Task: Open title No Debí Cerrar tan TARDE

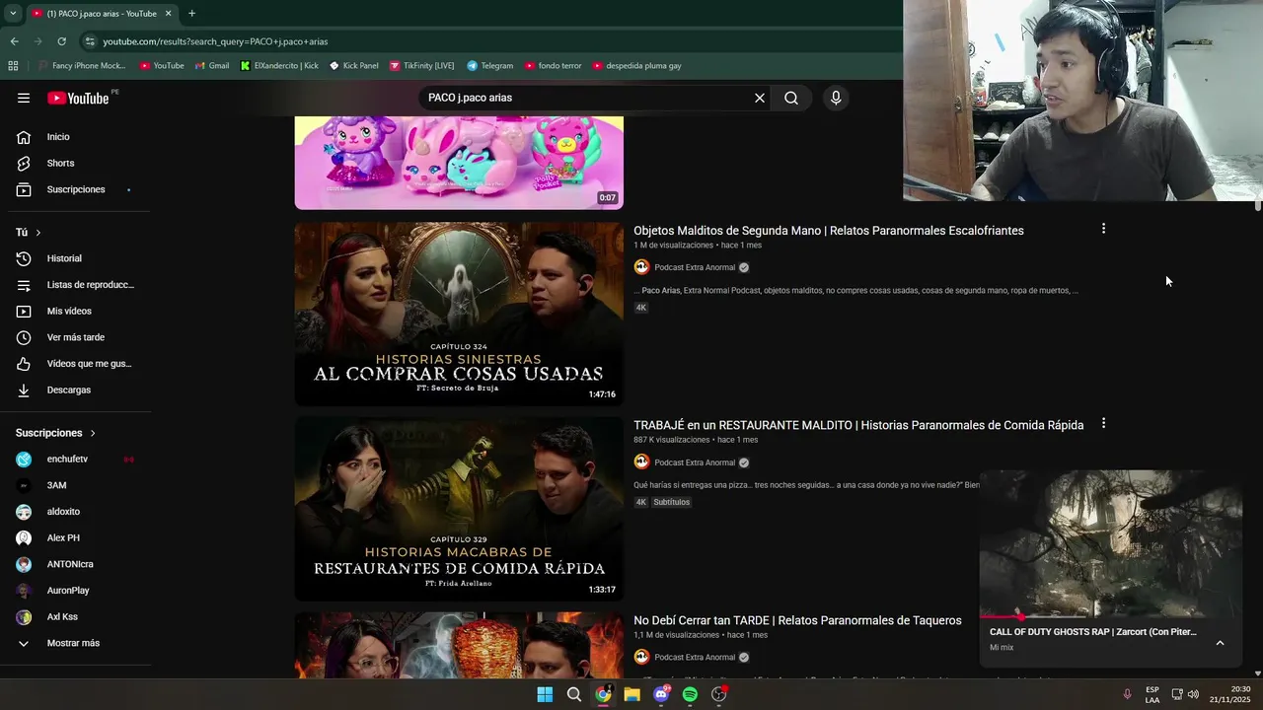Action: (797, 620)
